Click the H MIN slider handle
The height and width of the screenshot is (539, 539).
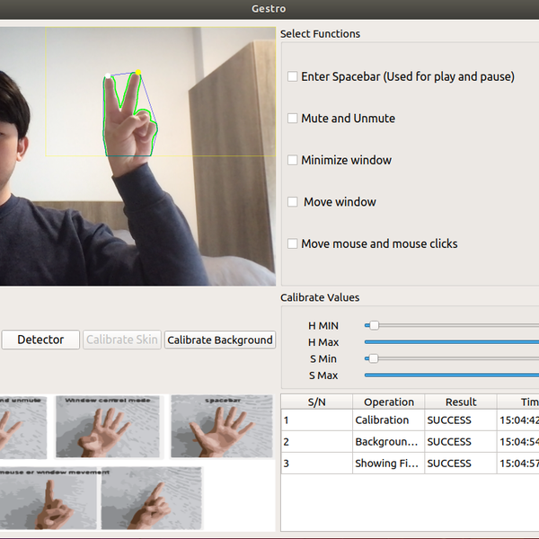pos(374,325)
